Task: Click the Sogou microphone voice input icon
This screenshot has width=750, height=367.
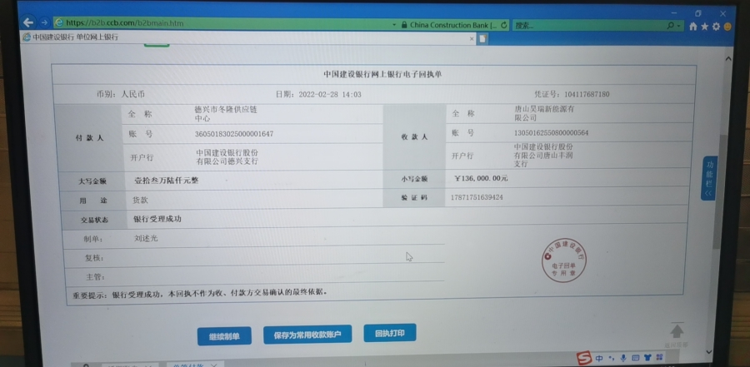Action: (622, 359)
